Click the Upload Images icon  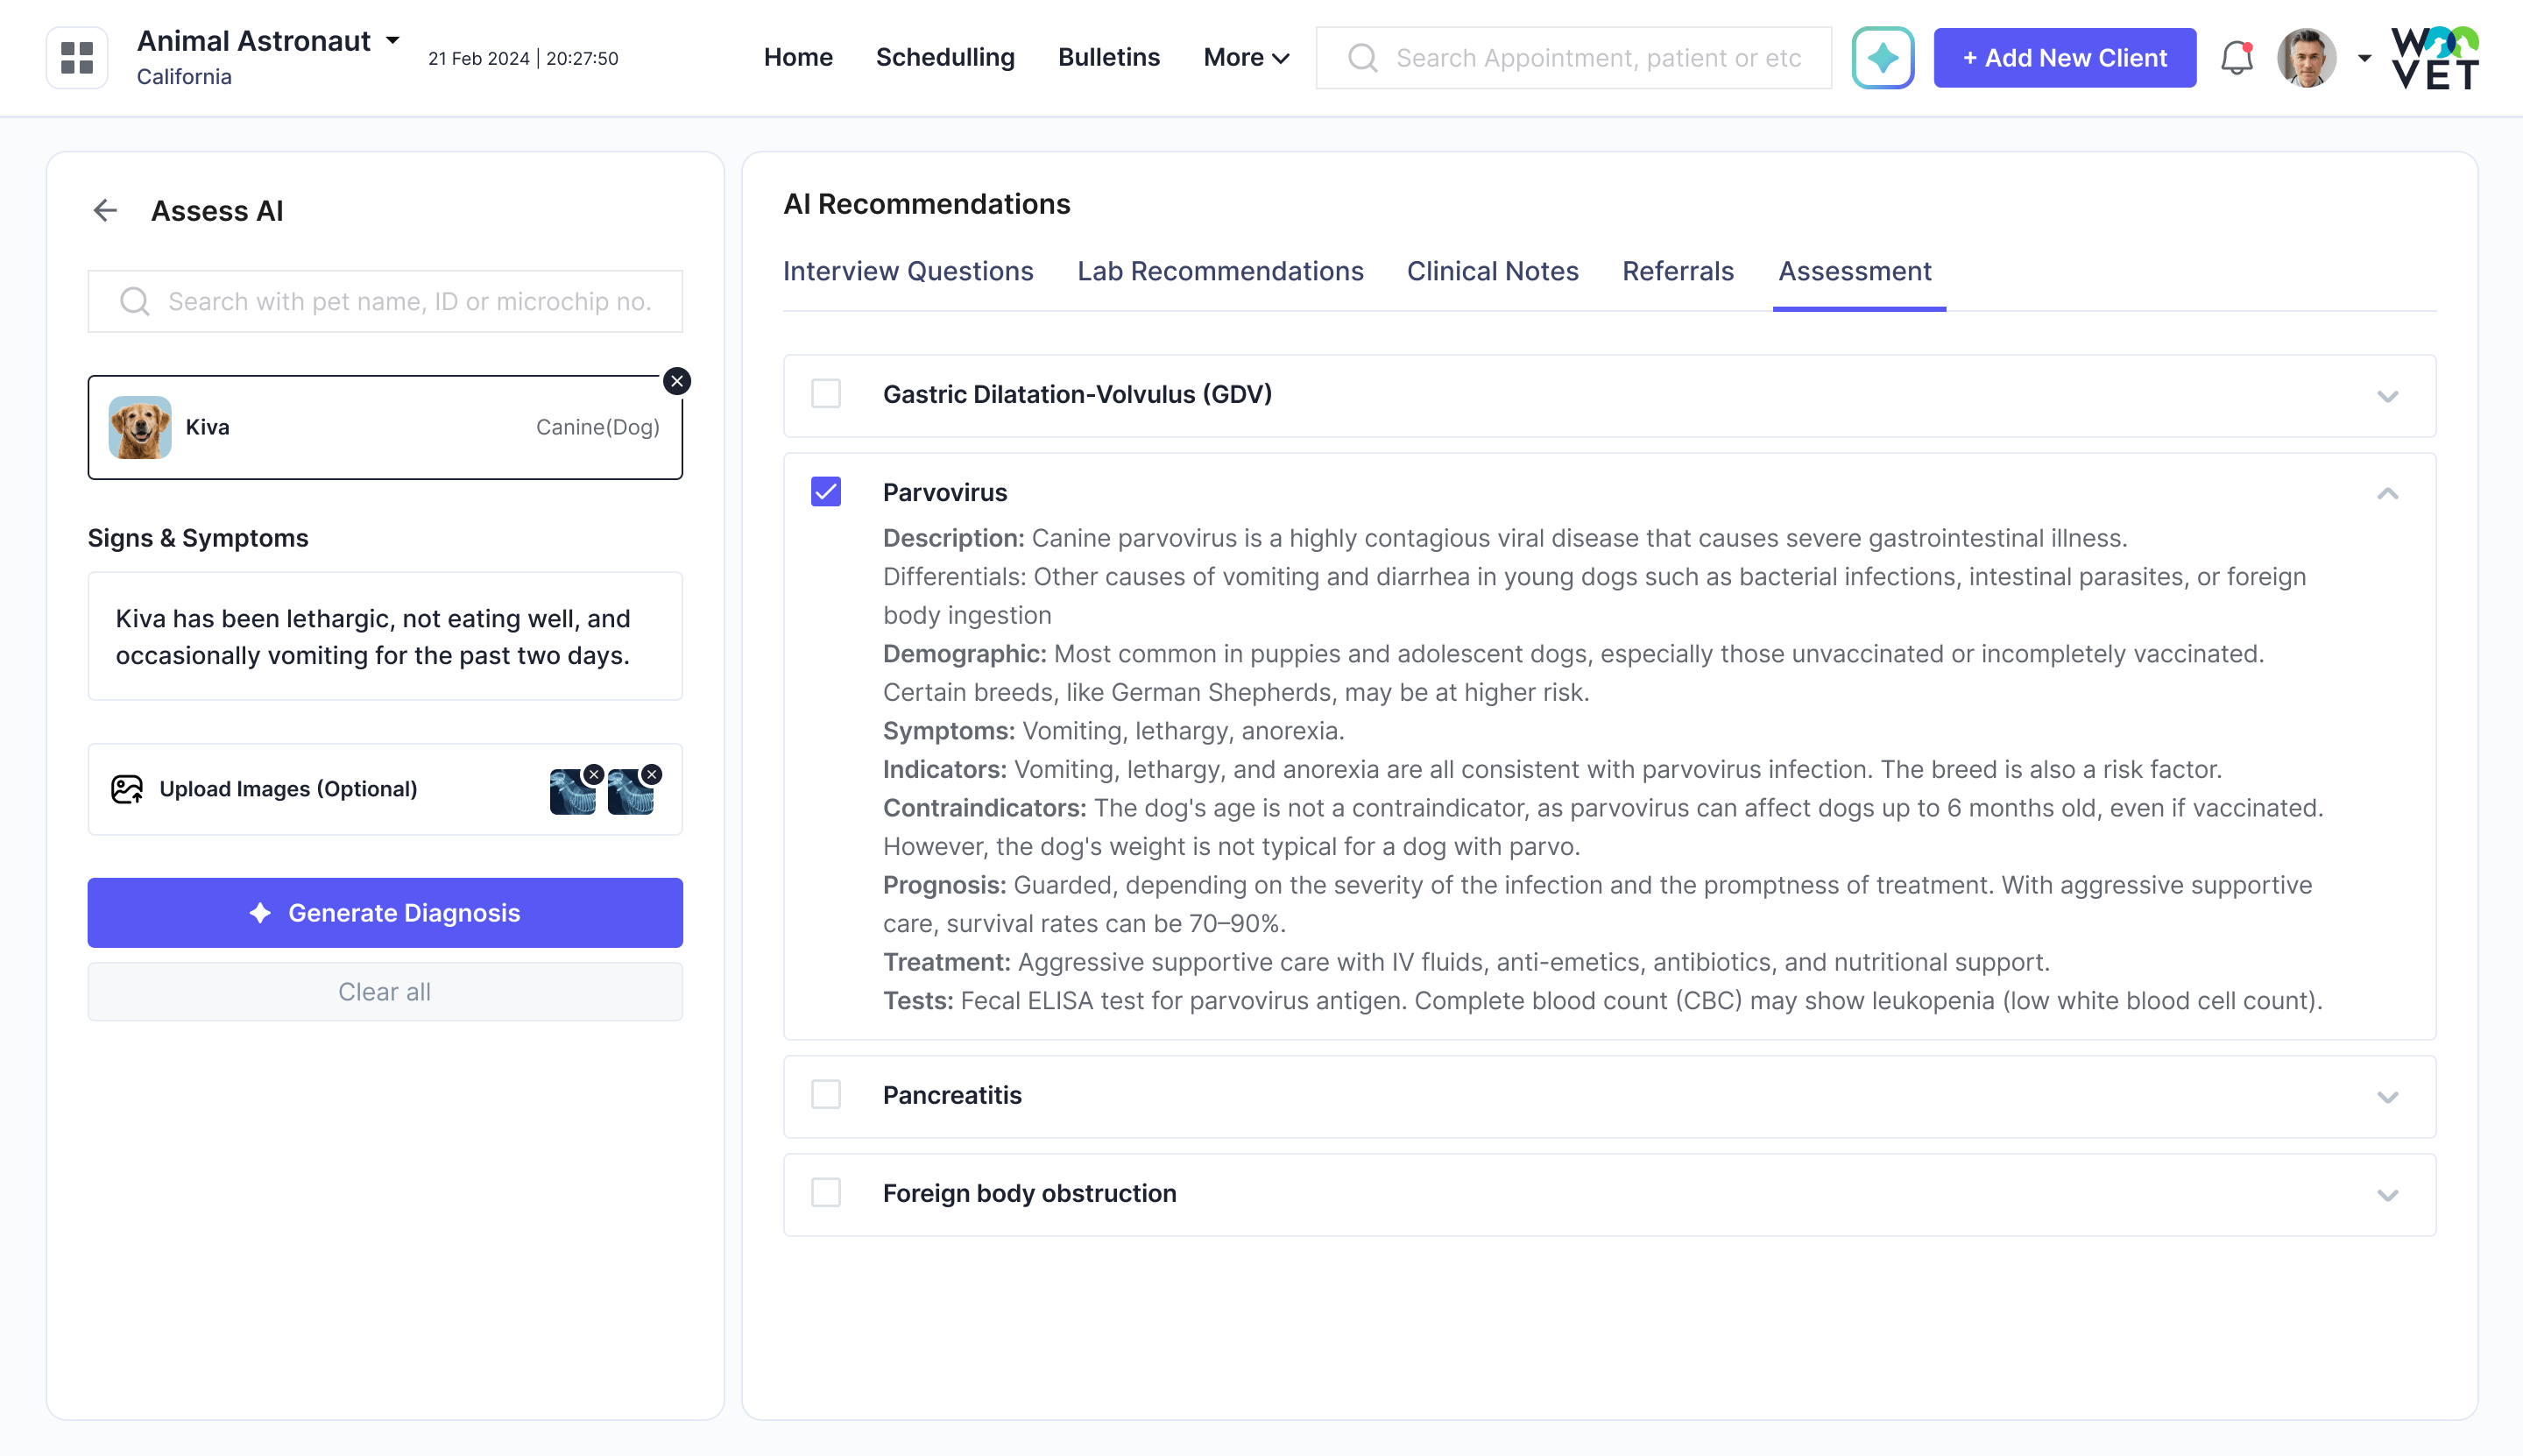pos(127,789)
